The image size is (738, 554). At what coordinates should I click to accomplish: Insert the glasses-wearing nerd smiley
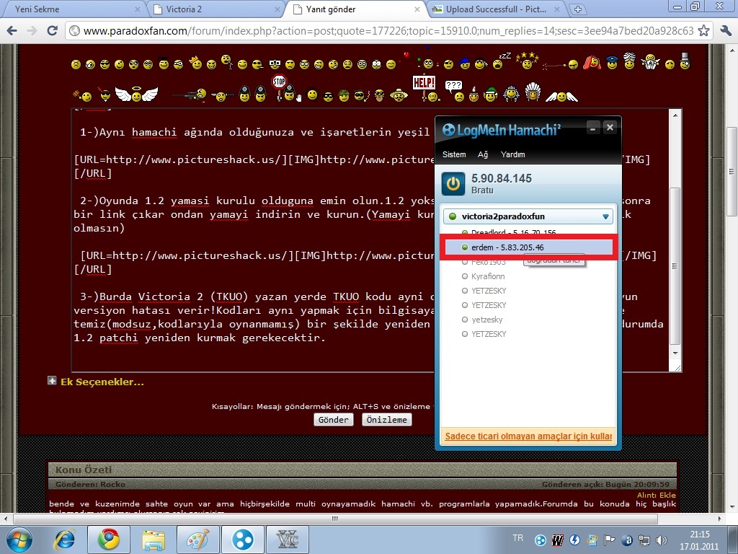click(275, 64)
